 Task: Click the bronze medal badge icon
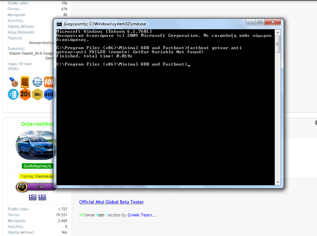(x=14, y=82)
